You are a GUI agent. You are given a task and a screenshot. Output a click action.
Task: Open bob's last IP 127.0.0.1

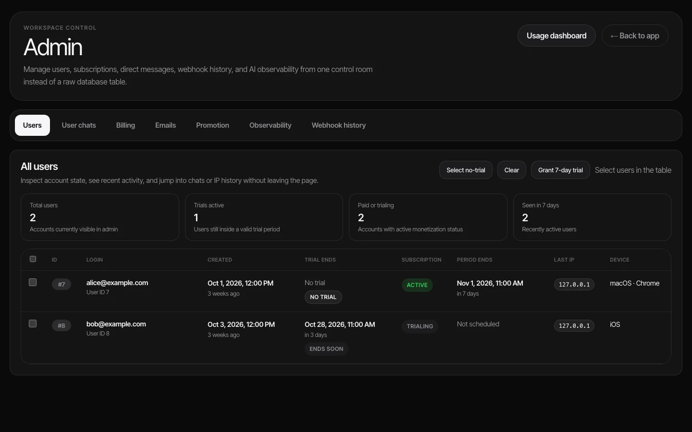574,325
